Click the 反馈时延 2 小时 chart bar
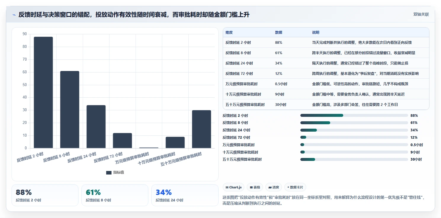Image resolution: width=441 pixels, height=218 pixels. tap(43, 92)
